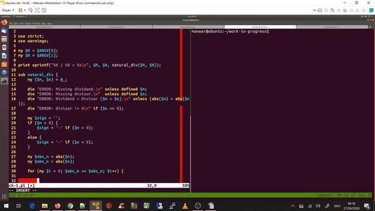Open Ubuntu Software in the dock
Screen dimensions: 375x211
click(x=4, y=64)
